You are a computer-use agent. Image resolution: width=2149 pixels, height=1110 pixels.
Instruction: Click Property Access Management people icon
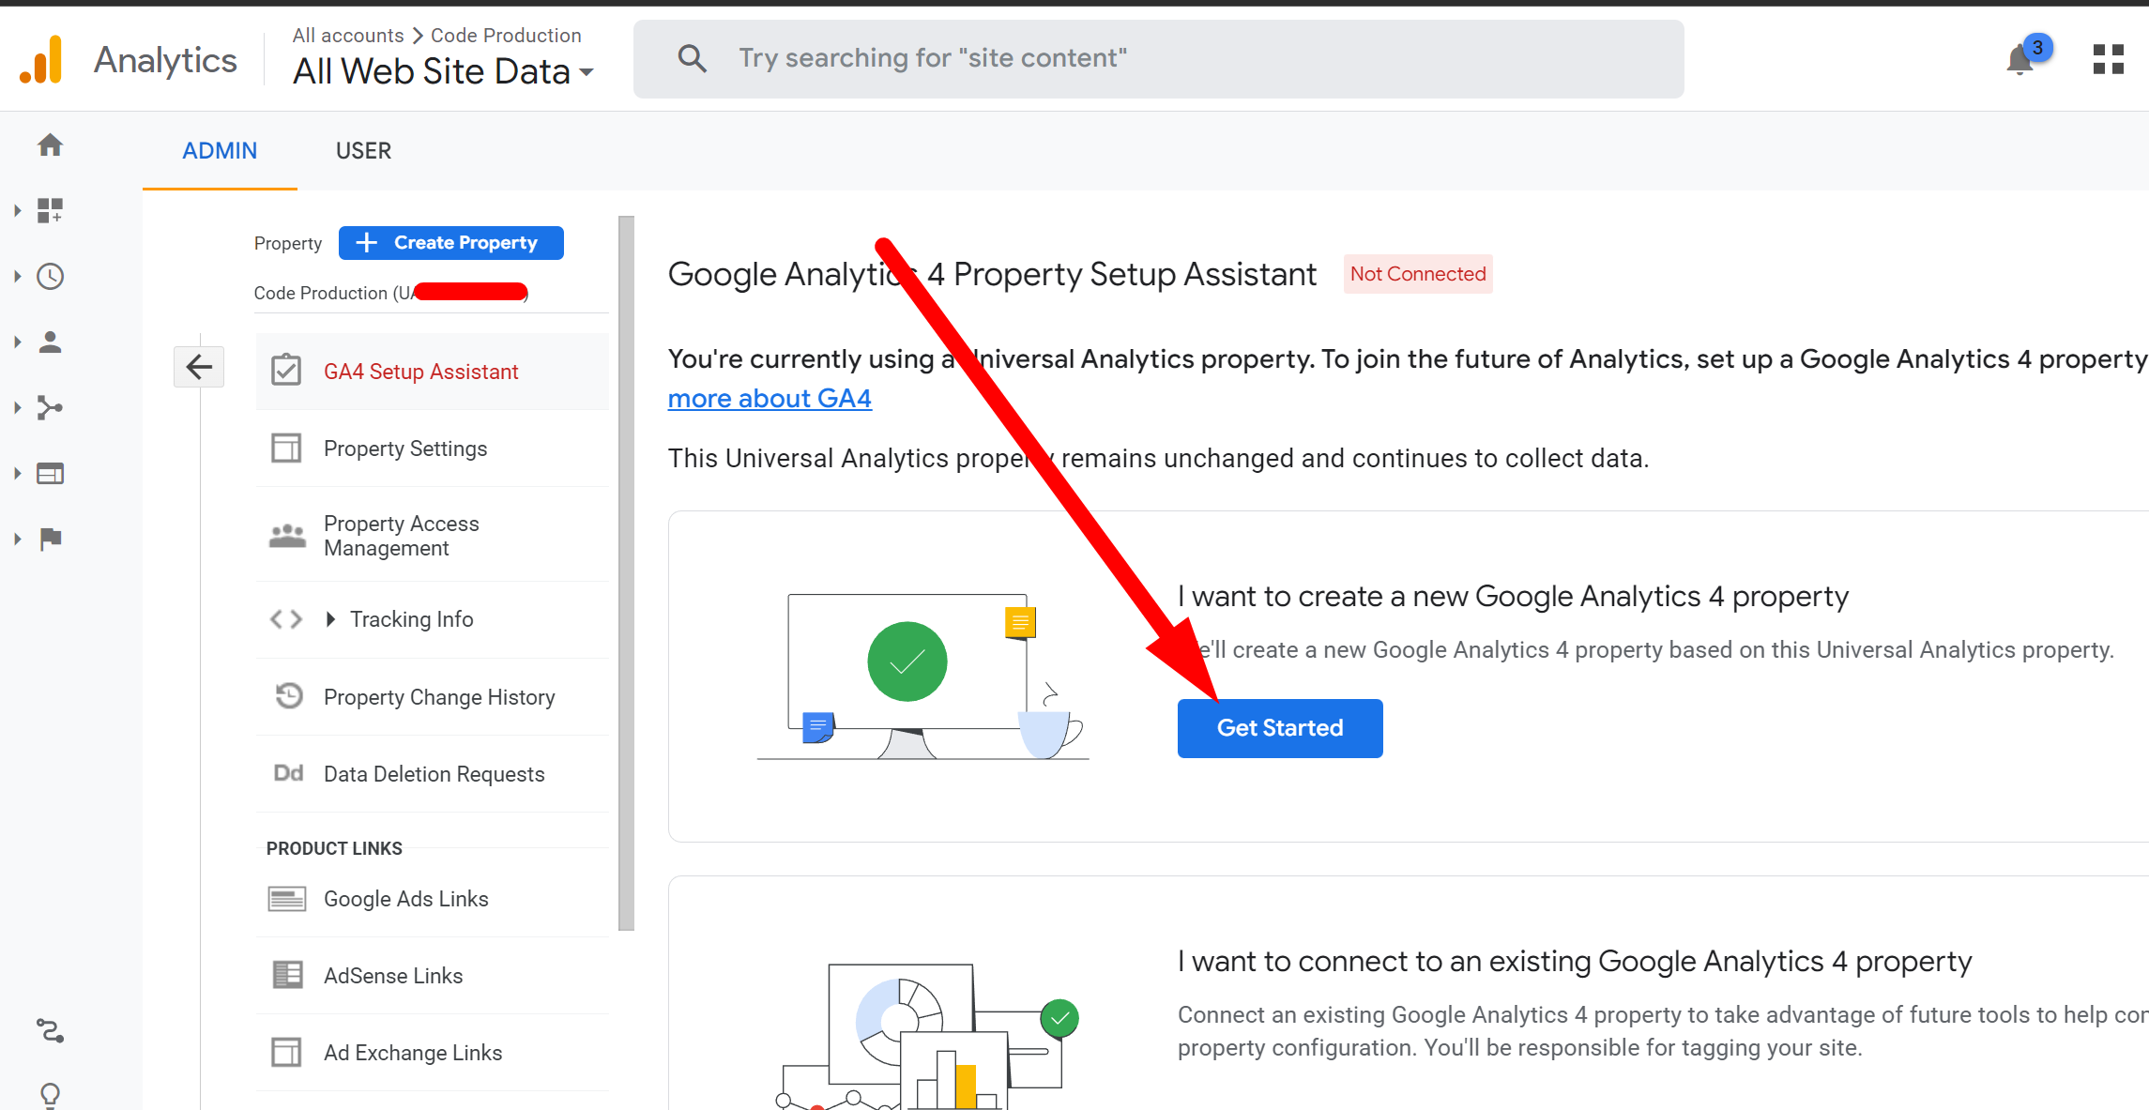pyautogui.click(x=287, y=536)
